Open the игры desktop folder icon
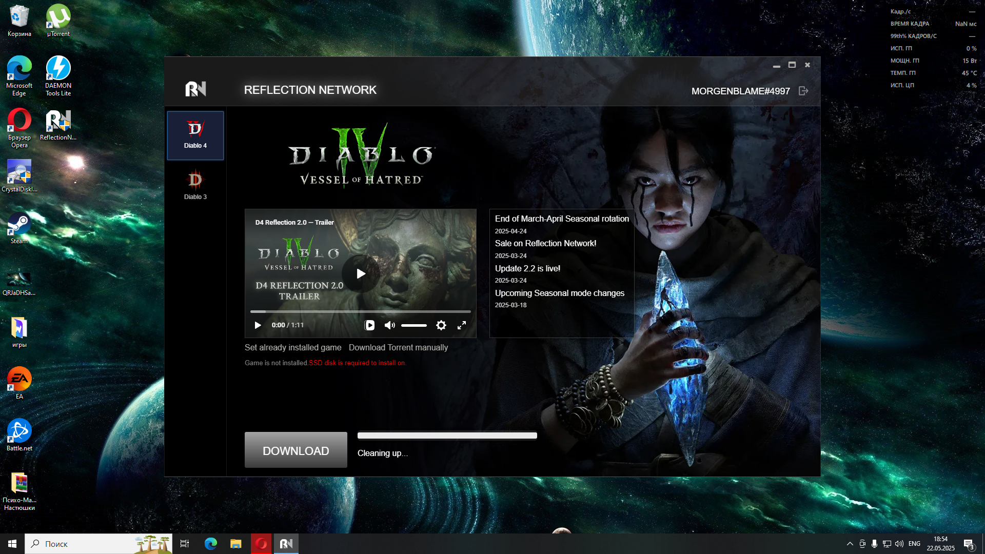Image resolution: width=985 pixels, height=554 pixels. (x=19, y=332)
